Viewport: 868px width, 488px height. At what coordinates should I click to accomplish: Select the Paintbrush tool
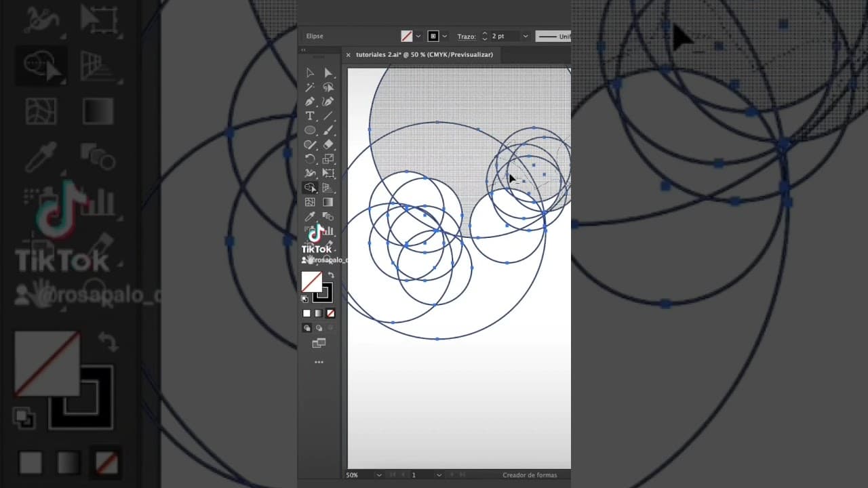pyautogui.click(x=328, y=130)
